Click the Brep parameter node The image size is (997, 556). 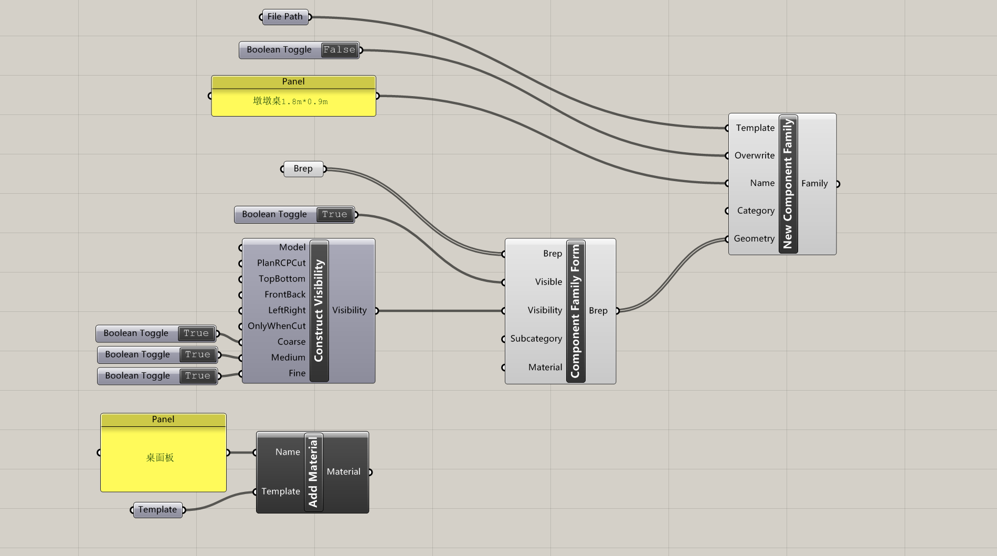tap(303, 169)
